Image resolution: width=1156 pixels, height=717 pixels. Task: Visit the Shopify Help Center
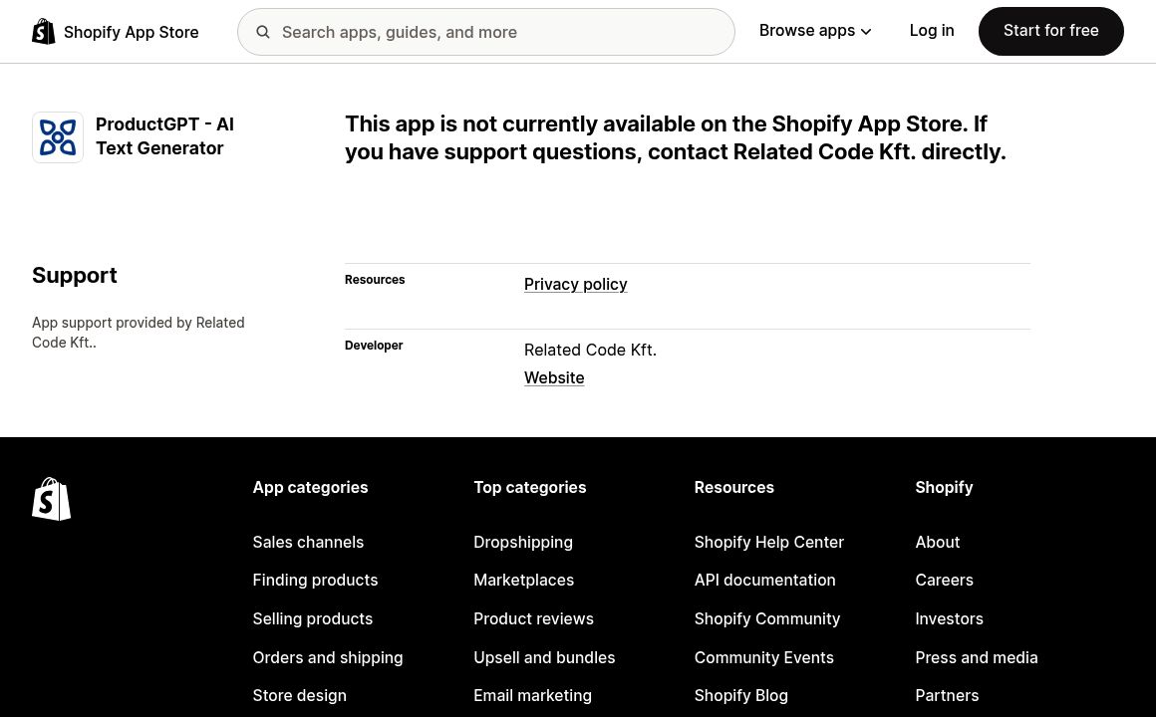[768, 542]
